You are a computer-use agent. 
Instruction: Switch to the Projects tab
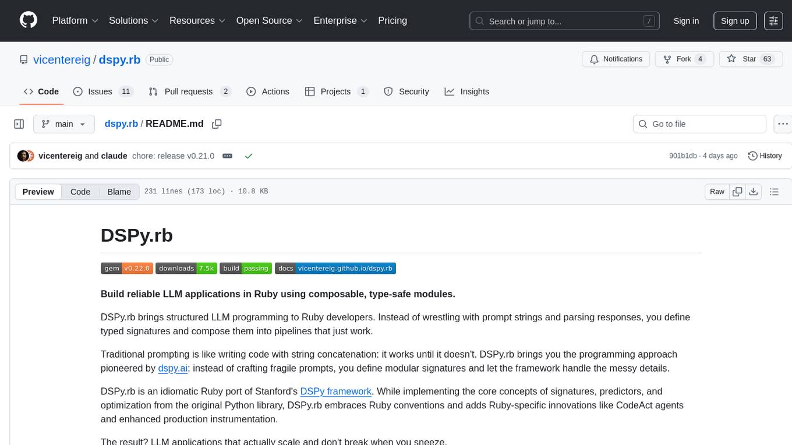pos(337,91)
